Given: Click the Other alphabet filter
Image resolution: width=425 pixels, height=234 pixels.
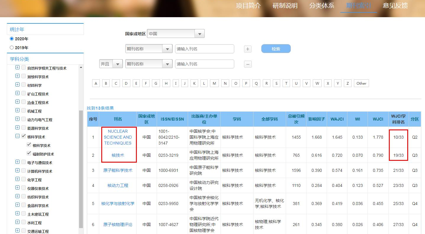Looking at the screenshot, I should click(x=361, y=84).
